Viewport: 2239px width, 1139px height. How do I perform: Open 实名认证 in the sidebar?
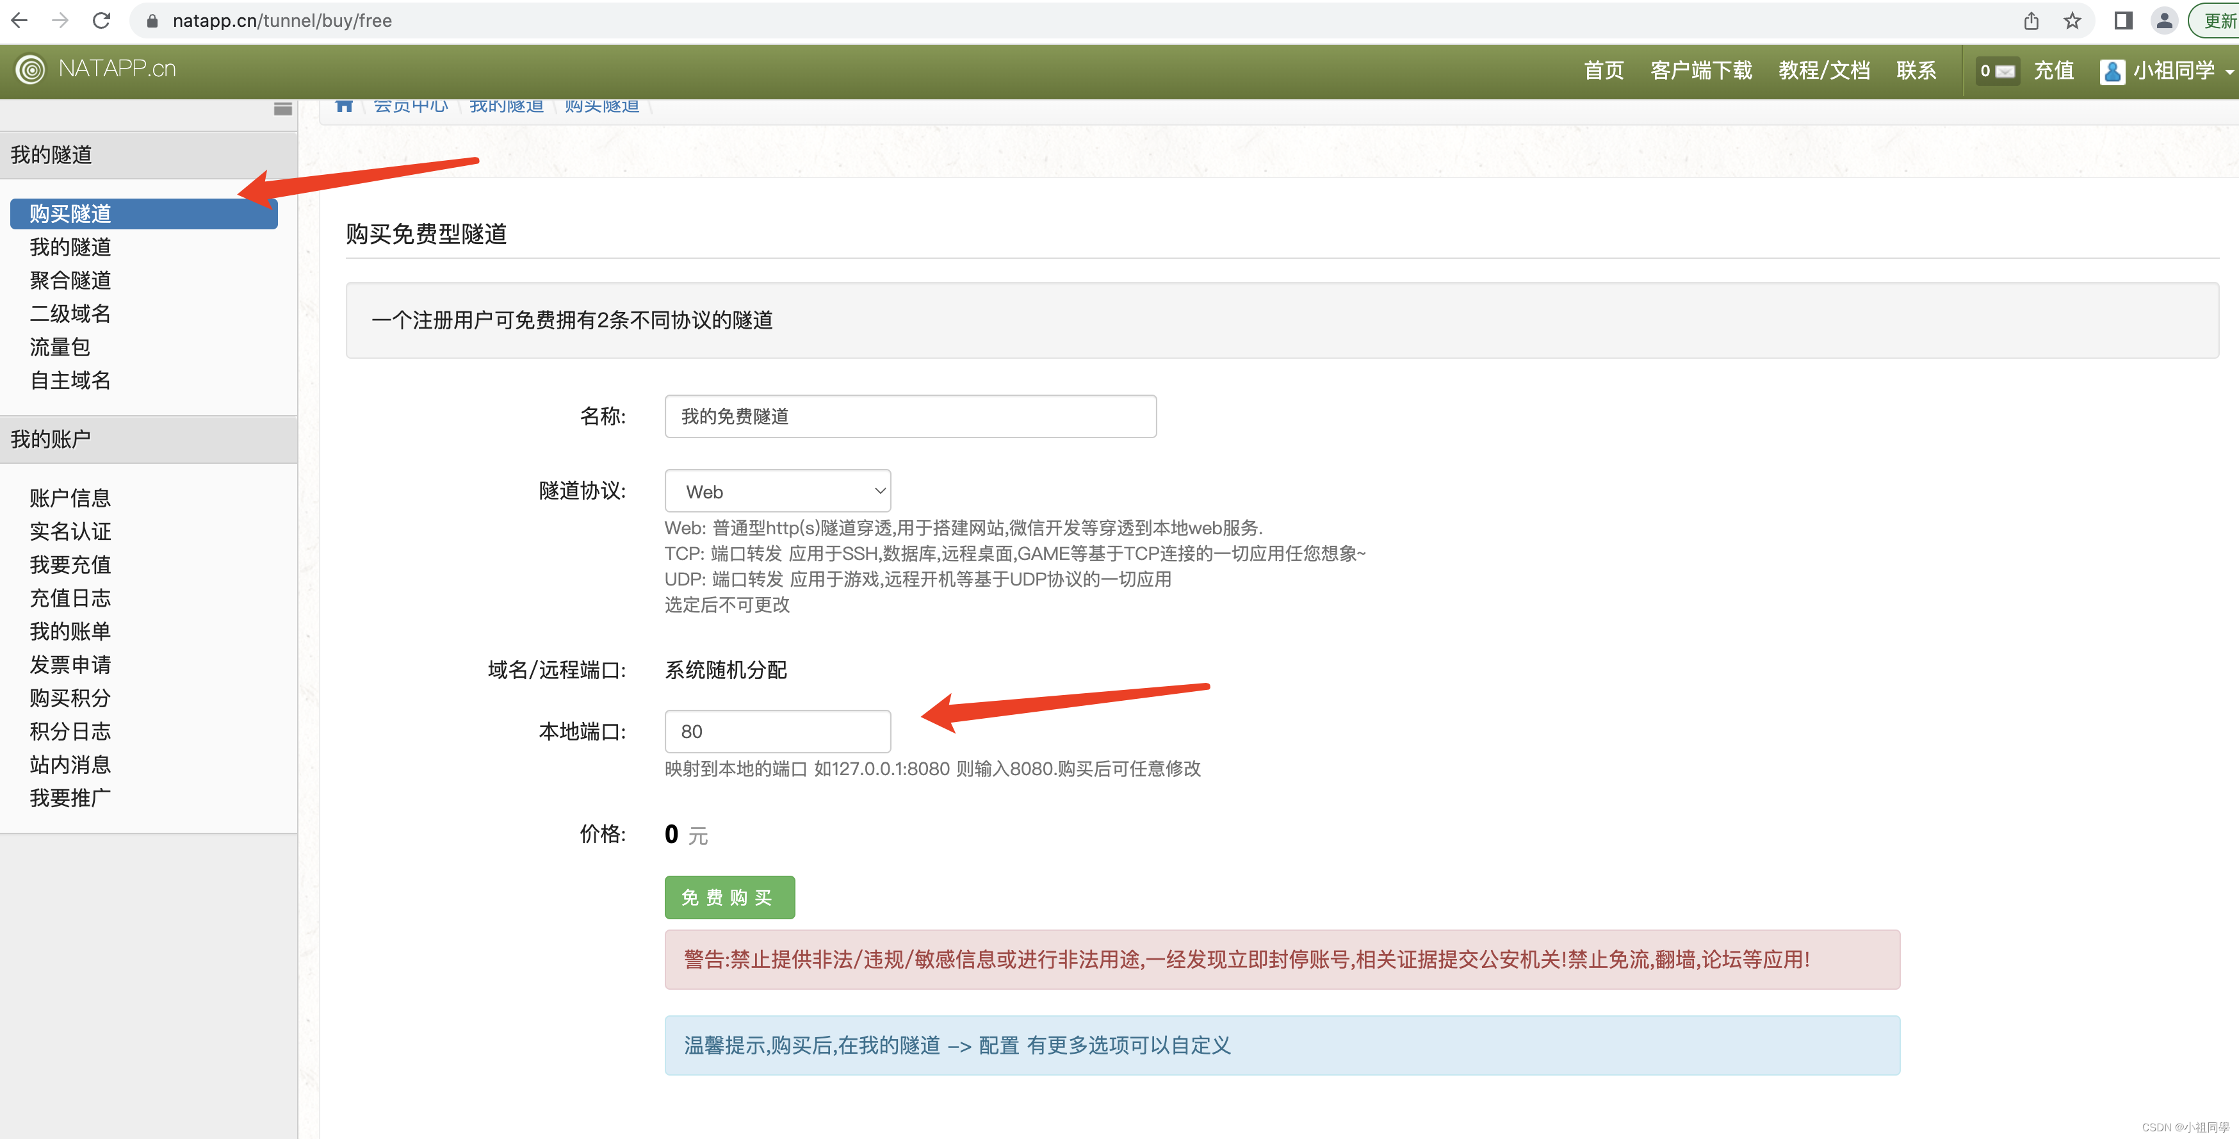point(70,531)
